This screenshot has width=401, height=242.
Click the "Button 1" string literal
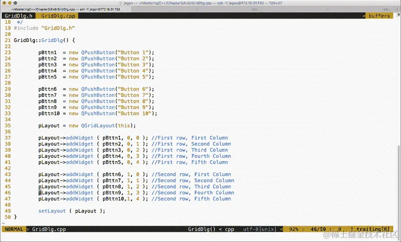pos(133,53)
